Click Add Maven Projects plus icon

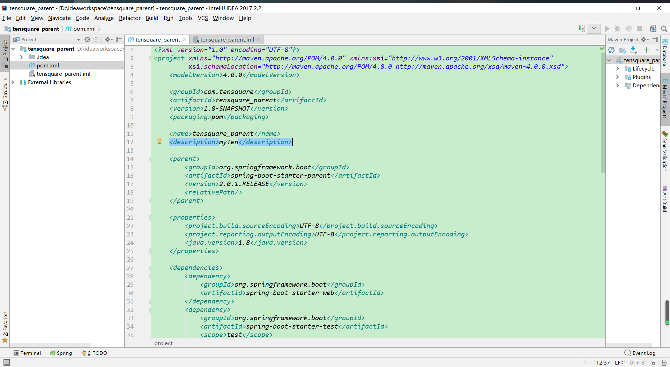647,50
